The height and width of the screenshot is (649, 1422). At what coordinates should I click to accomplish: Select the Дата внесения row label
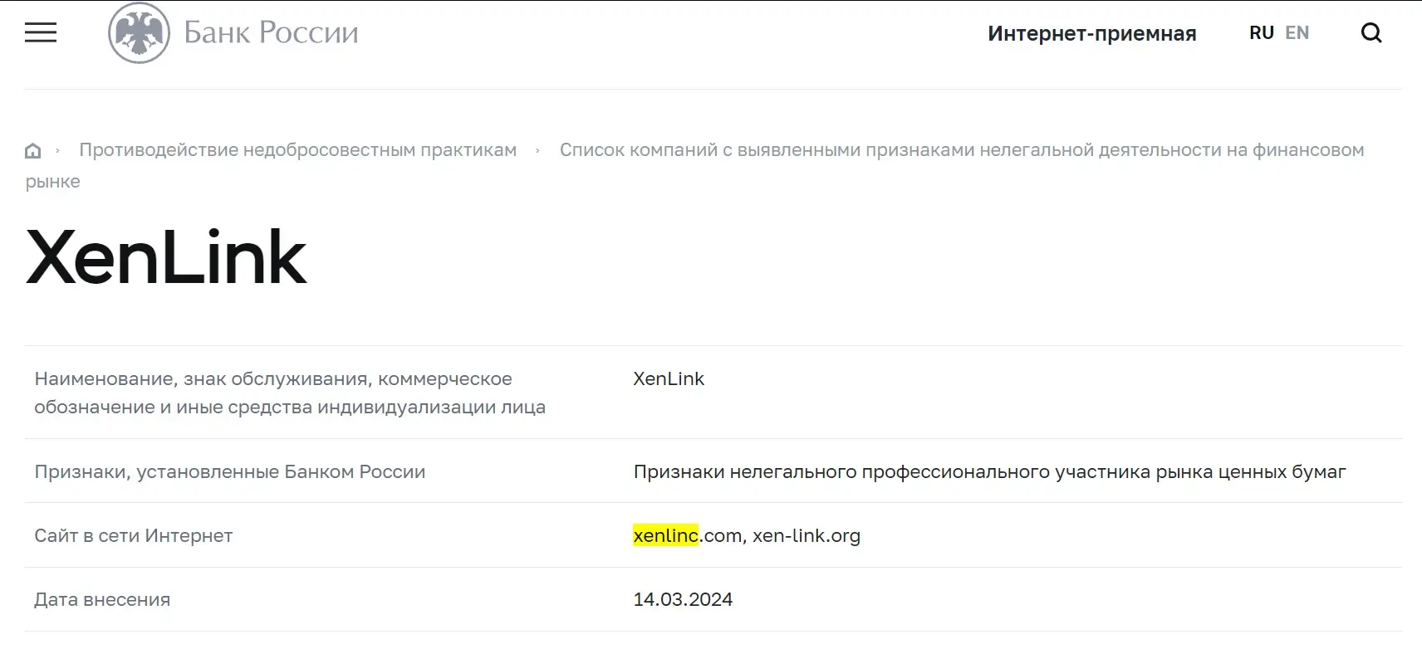point(102,598)
